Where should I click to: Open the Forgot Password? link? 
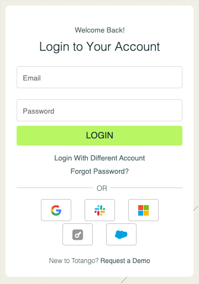(x=99, y=172)
